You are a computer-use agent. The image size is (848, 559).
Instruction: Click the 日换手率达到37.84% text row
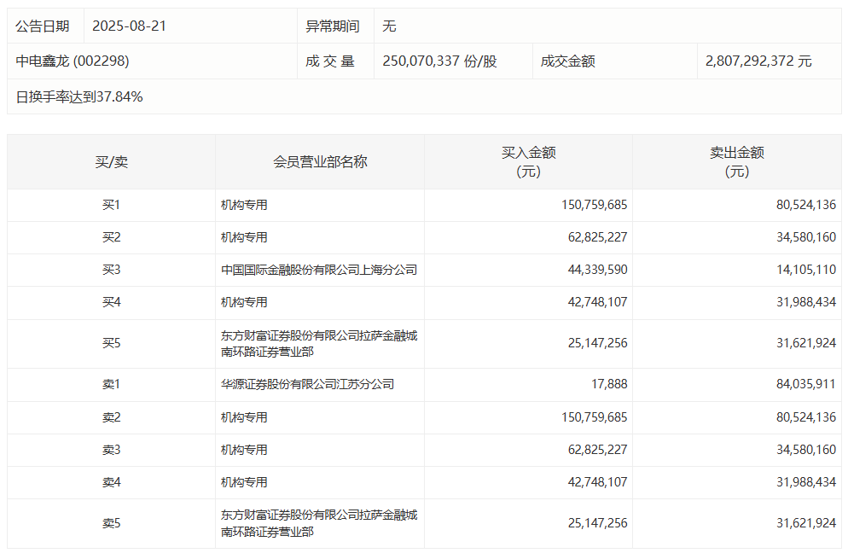click(79, 96)
